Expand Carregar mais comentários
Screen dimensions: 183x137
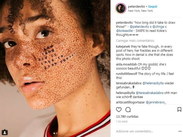pyautogui.click(x=135, y=41)
